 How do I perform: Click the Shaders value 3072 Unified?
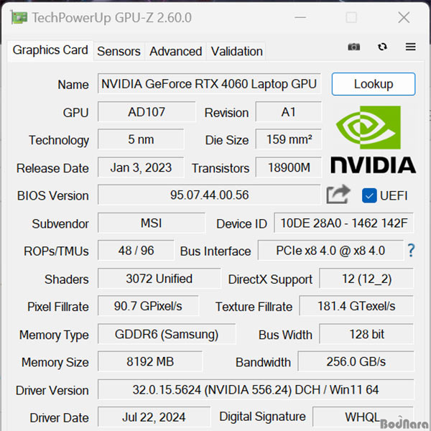tap(159, 279)
